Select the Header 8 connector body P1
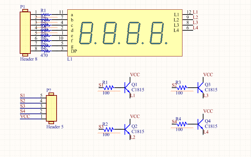The height and width of the screenshot is (157, 251). [x=25, y=32]
